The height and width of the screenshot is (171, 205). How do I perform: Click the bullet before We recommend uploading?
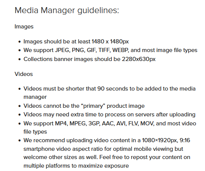(x=20, y=141)
